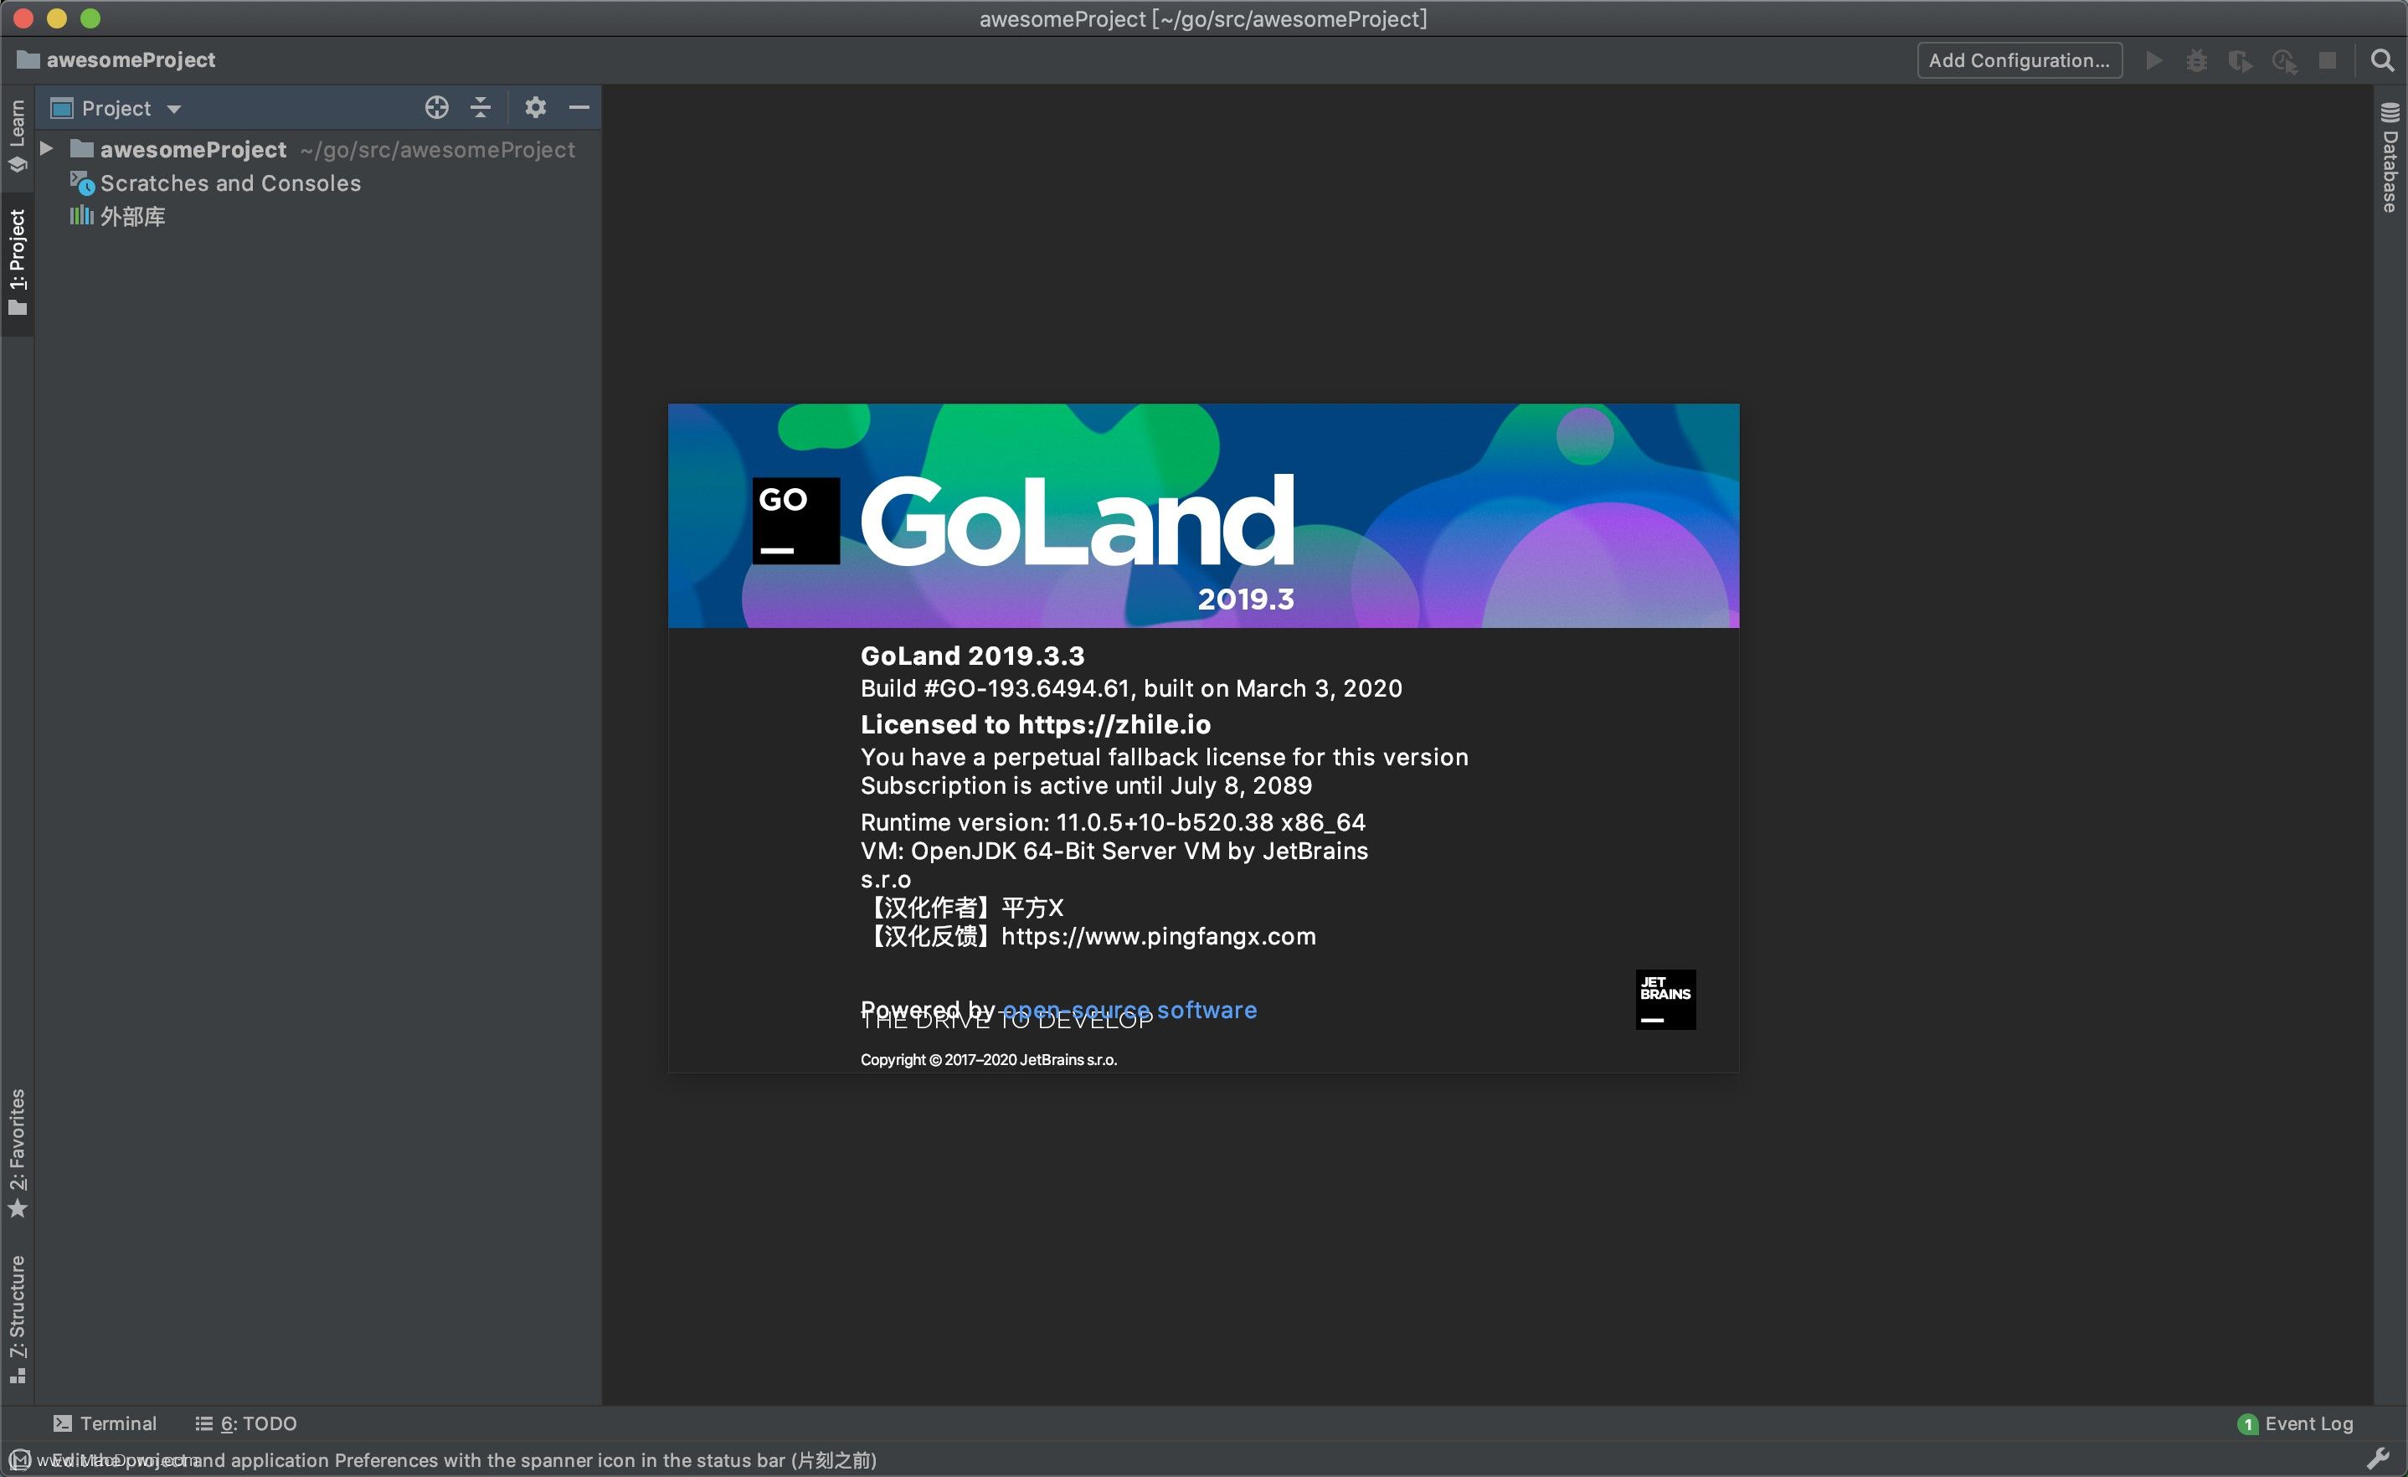
Task: Open the Terminal tool window
Action: (105, 1423)
